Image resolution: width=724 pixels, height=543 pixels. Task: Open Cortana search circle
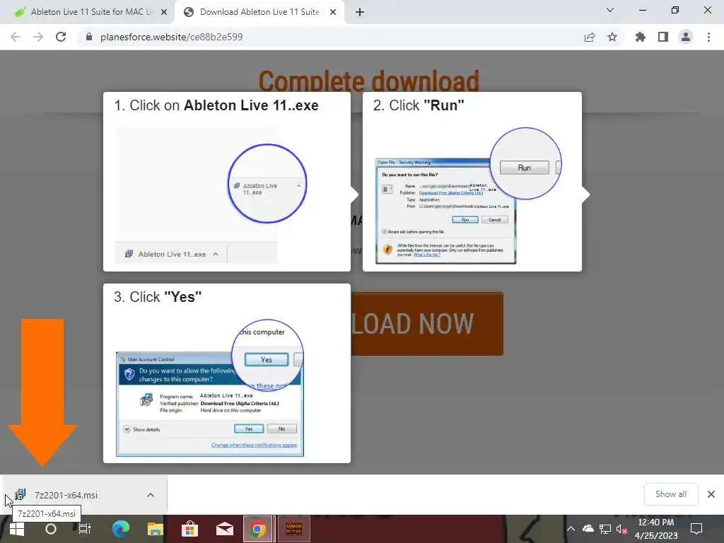pos(51,529)
